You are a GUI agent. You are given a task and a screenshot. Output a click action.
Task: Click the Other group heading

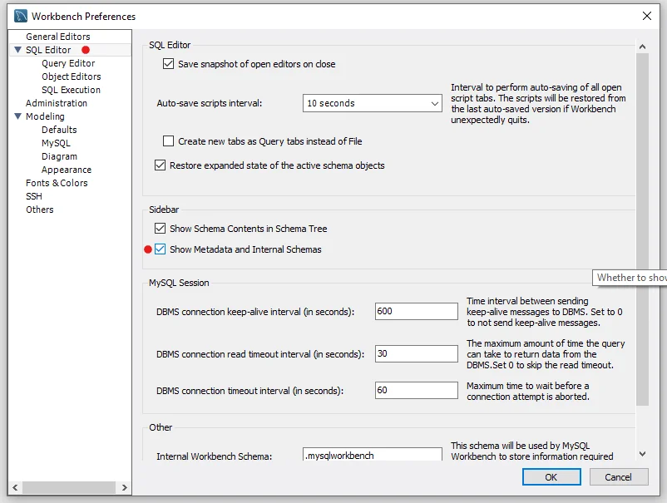(161, 427)
